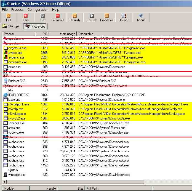Refresh the process list
This screenshot has height=191, width=192.
coord(74,17)
